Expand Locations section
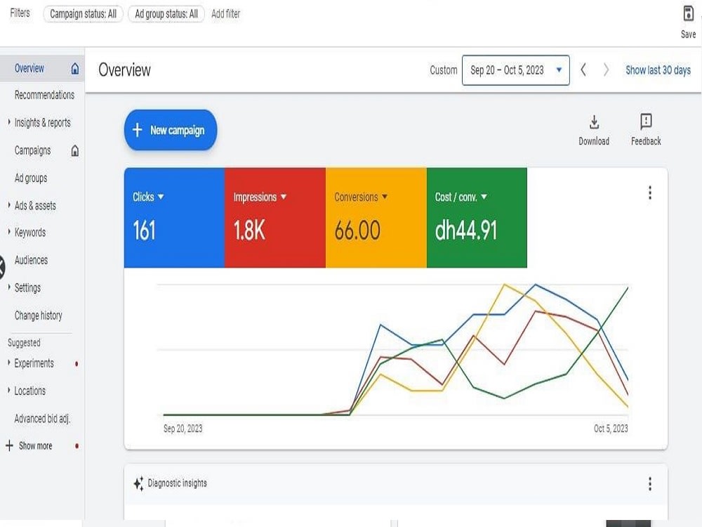This screenshot has width=702, height=527. click(x=9, y=390)
